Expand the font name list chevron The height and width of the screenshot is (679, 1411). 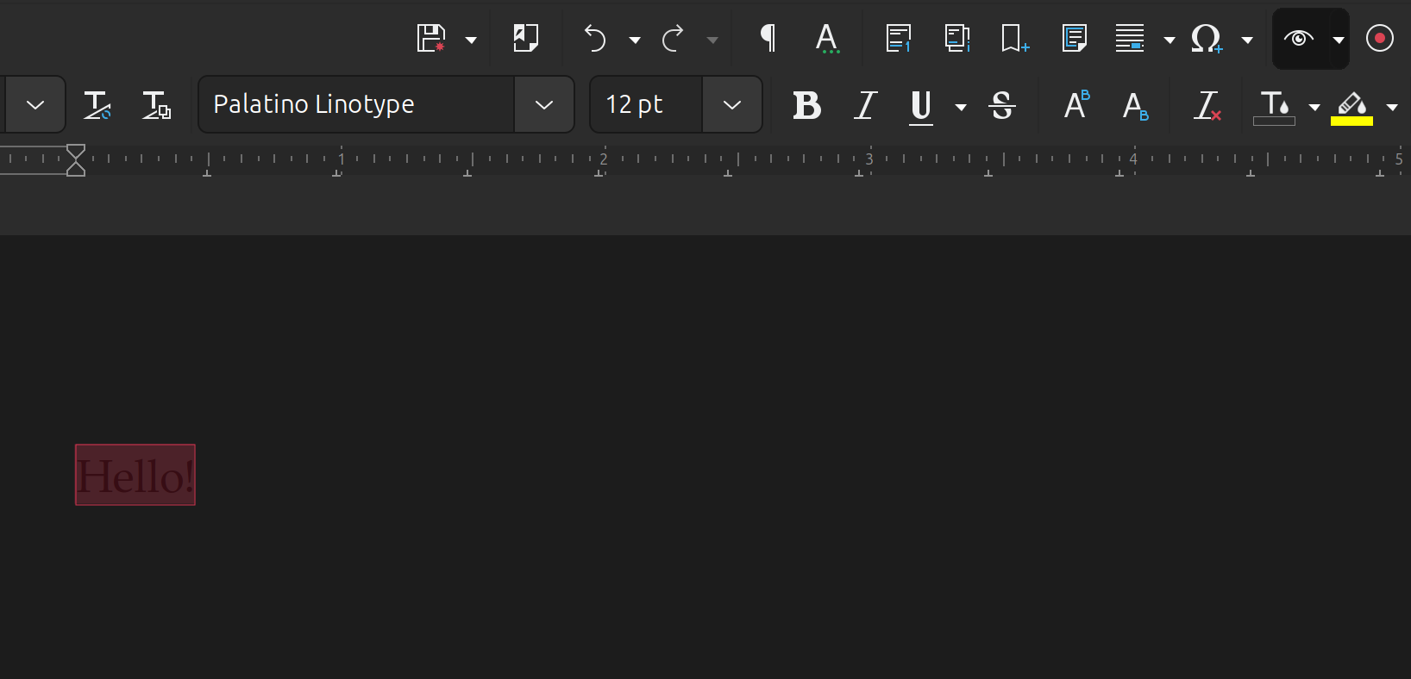544,104
